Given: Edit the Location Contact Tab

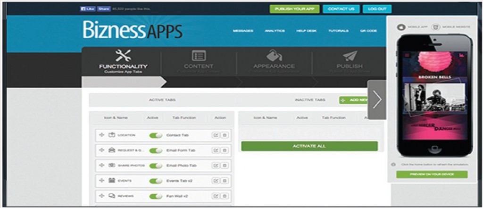Looking at the screenshot, I should tap(216, 135).
